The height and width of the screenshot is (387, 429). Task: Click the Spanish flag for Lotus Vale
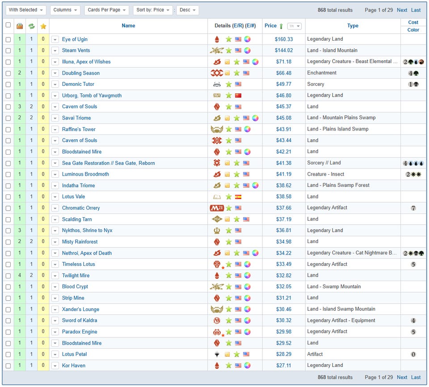click(238, 197)
